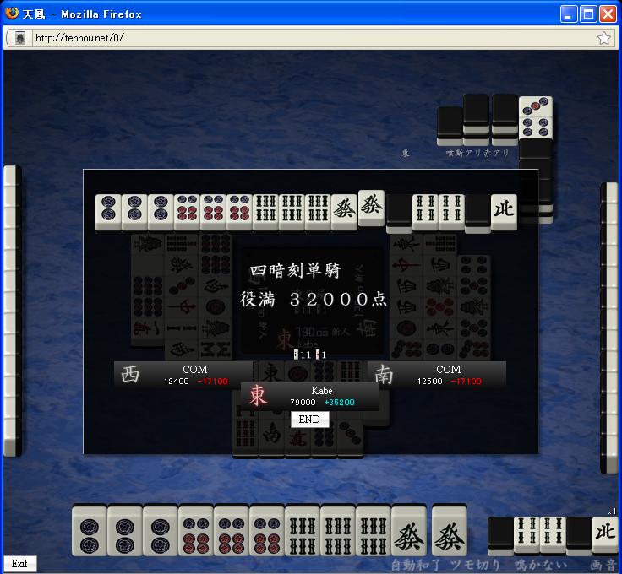Click the 北 tile beside the bottom hand

604,534
